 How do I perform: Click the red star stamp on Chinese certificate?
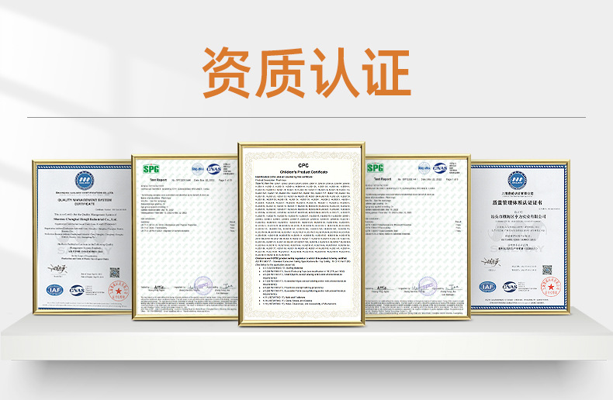pyautogui.click(x=551, y=287)
